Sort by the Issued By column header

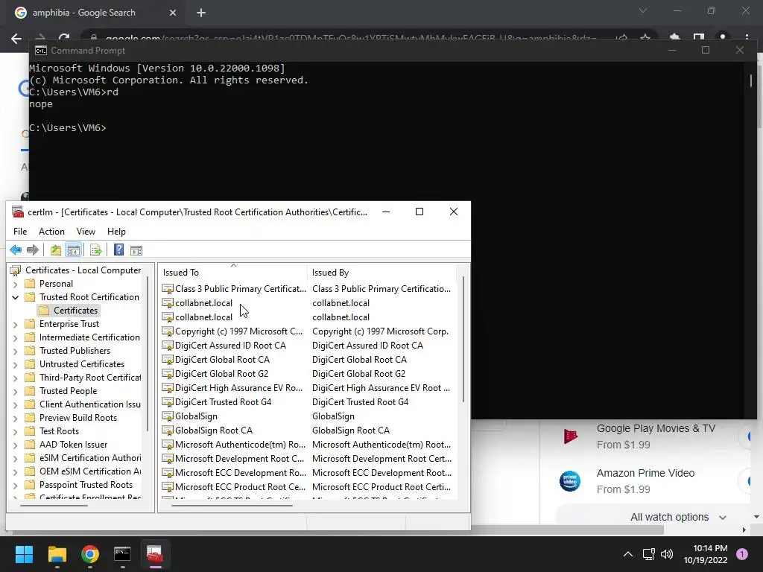381,273
